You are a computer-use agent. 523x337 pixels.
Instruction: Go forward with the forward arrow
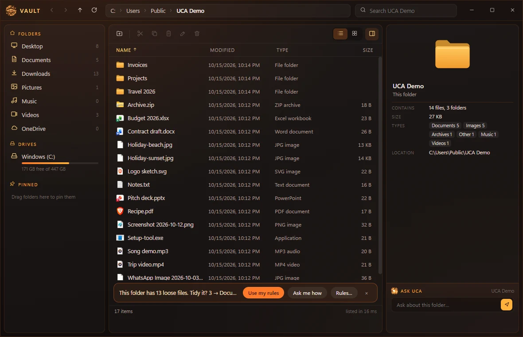pyautogui.click(x=66, y=10)
